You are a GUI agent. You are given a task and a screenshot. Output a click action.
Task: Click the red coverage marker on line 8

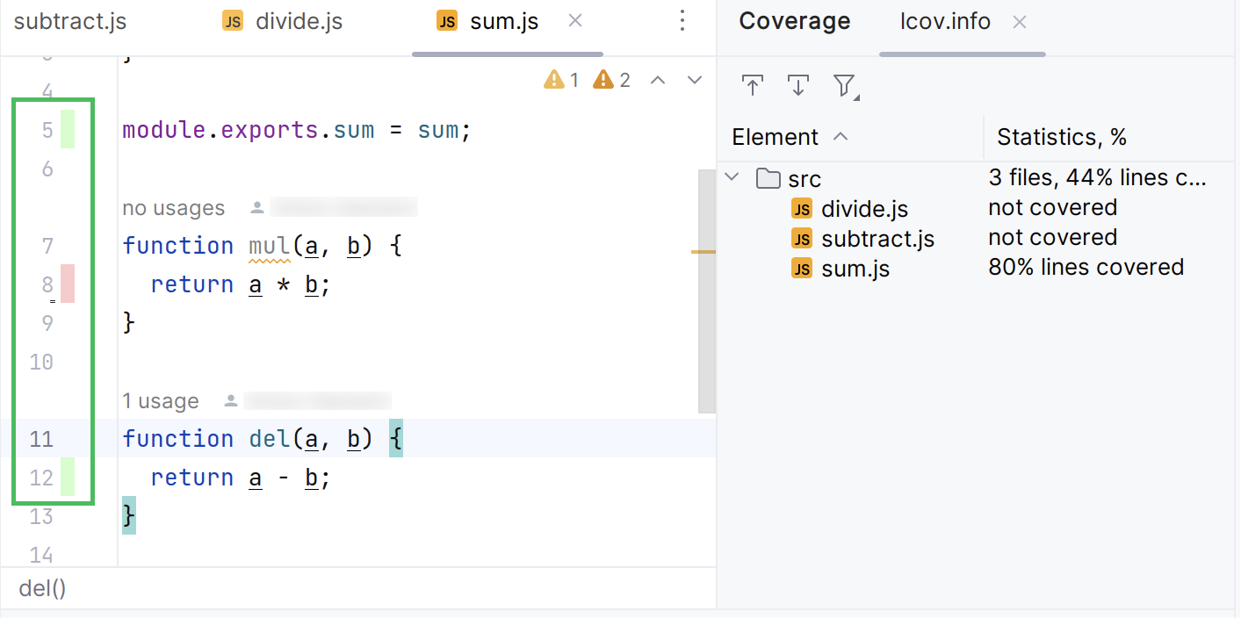pyautogui.click(x=67, y=284)
